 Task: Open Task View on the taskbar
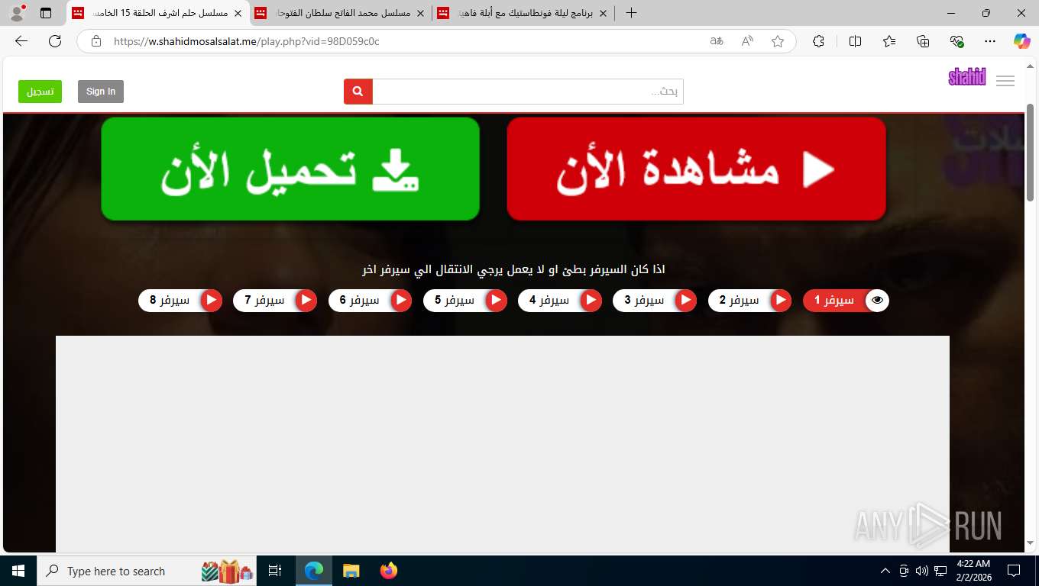point(275,571)
